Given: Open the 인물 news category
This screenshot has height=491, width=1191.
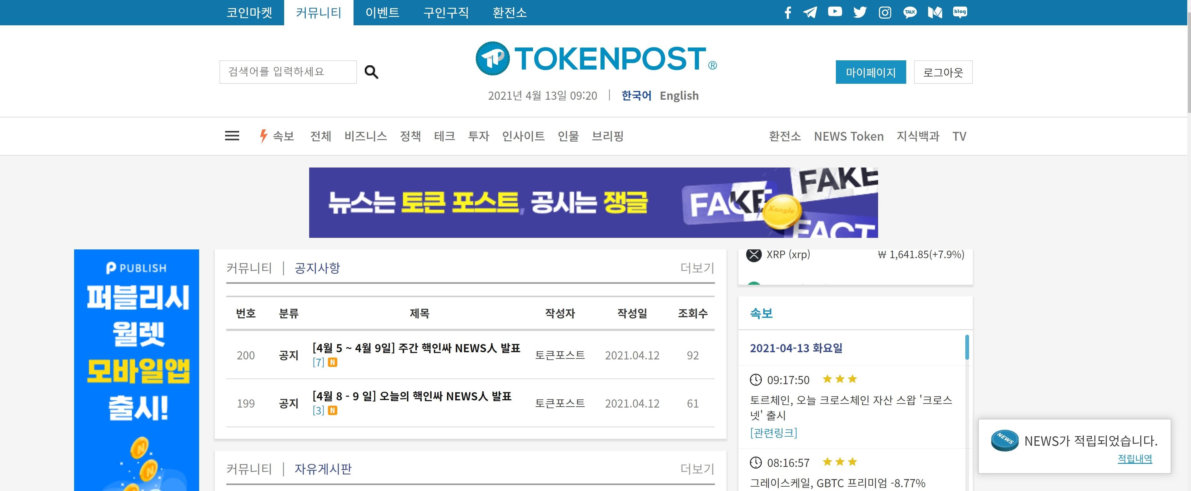Looking at the screenshot, I should 568,136.
